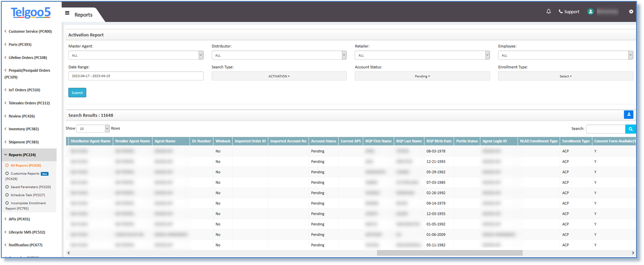Sort by DL Number column
Viewport: 644px width, 265px height.
click(x=201, y=141)
